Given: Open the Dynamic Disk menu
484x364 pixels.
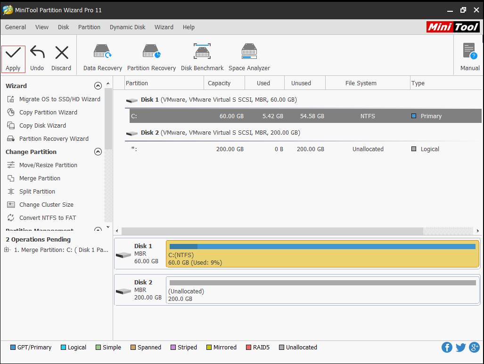Looking at the screenshot, I should coord(127,27).
